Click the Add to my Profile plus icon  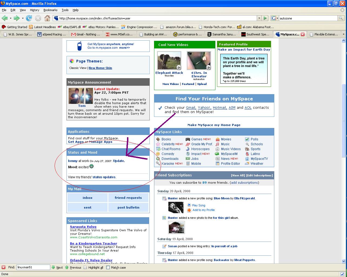coord(189,210)
